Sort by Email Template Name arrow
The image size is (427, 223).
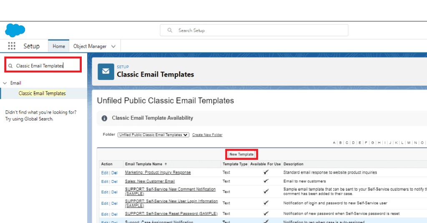(x=166, y=164)
